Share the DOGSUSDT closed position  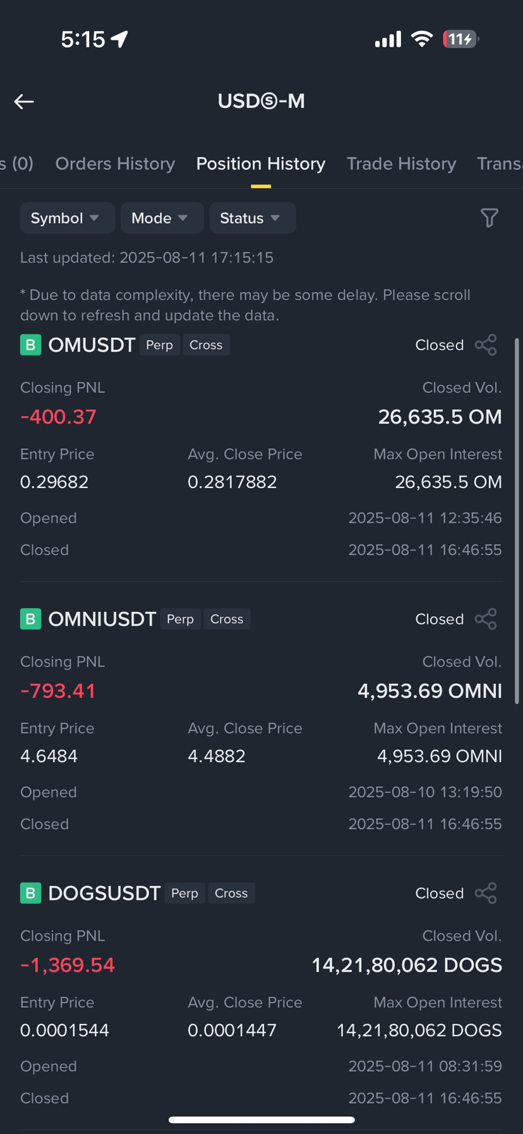tap(486, 893)
